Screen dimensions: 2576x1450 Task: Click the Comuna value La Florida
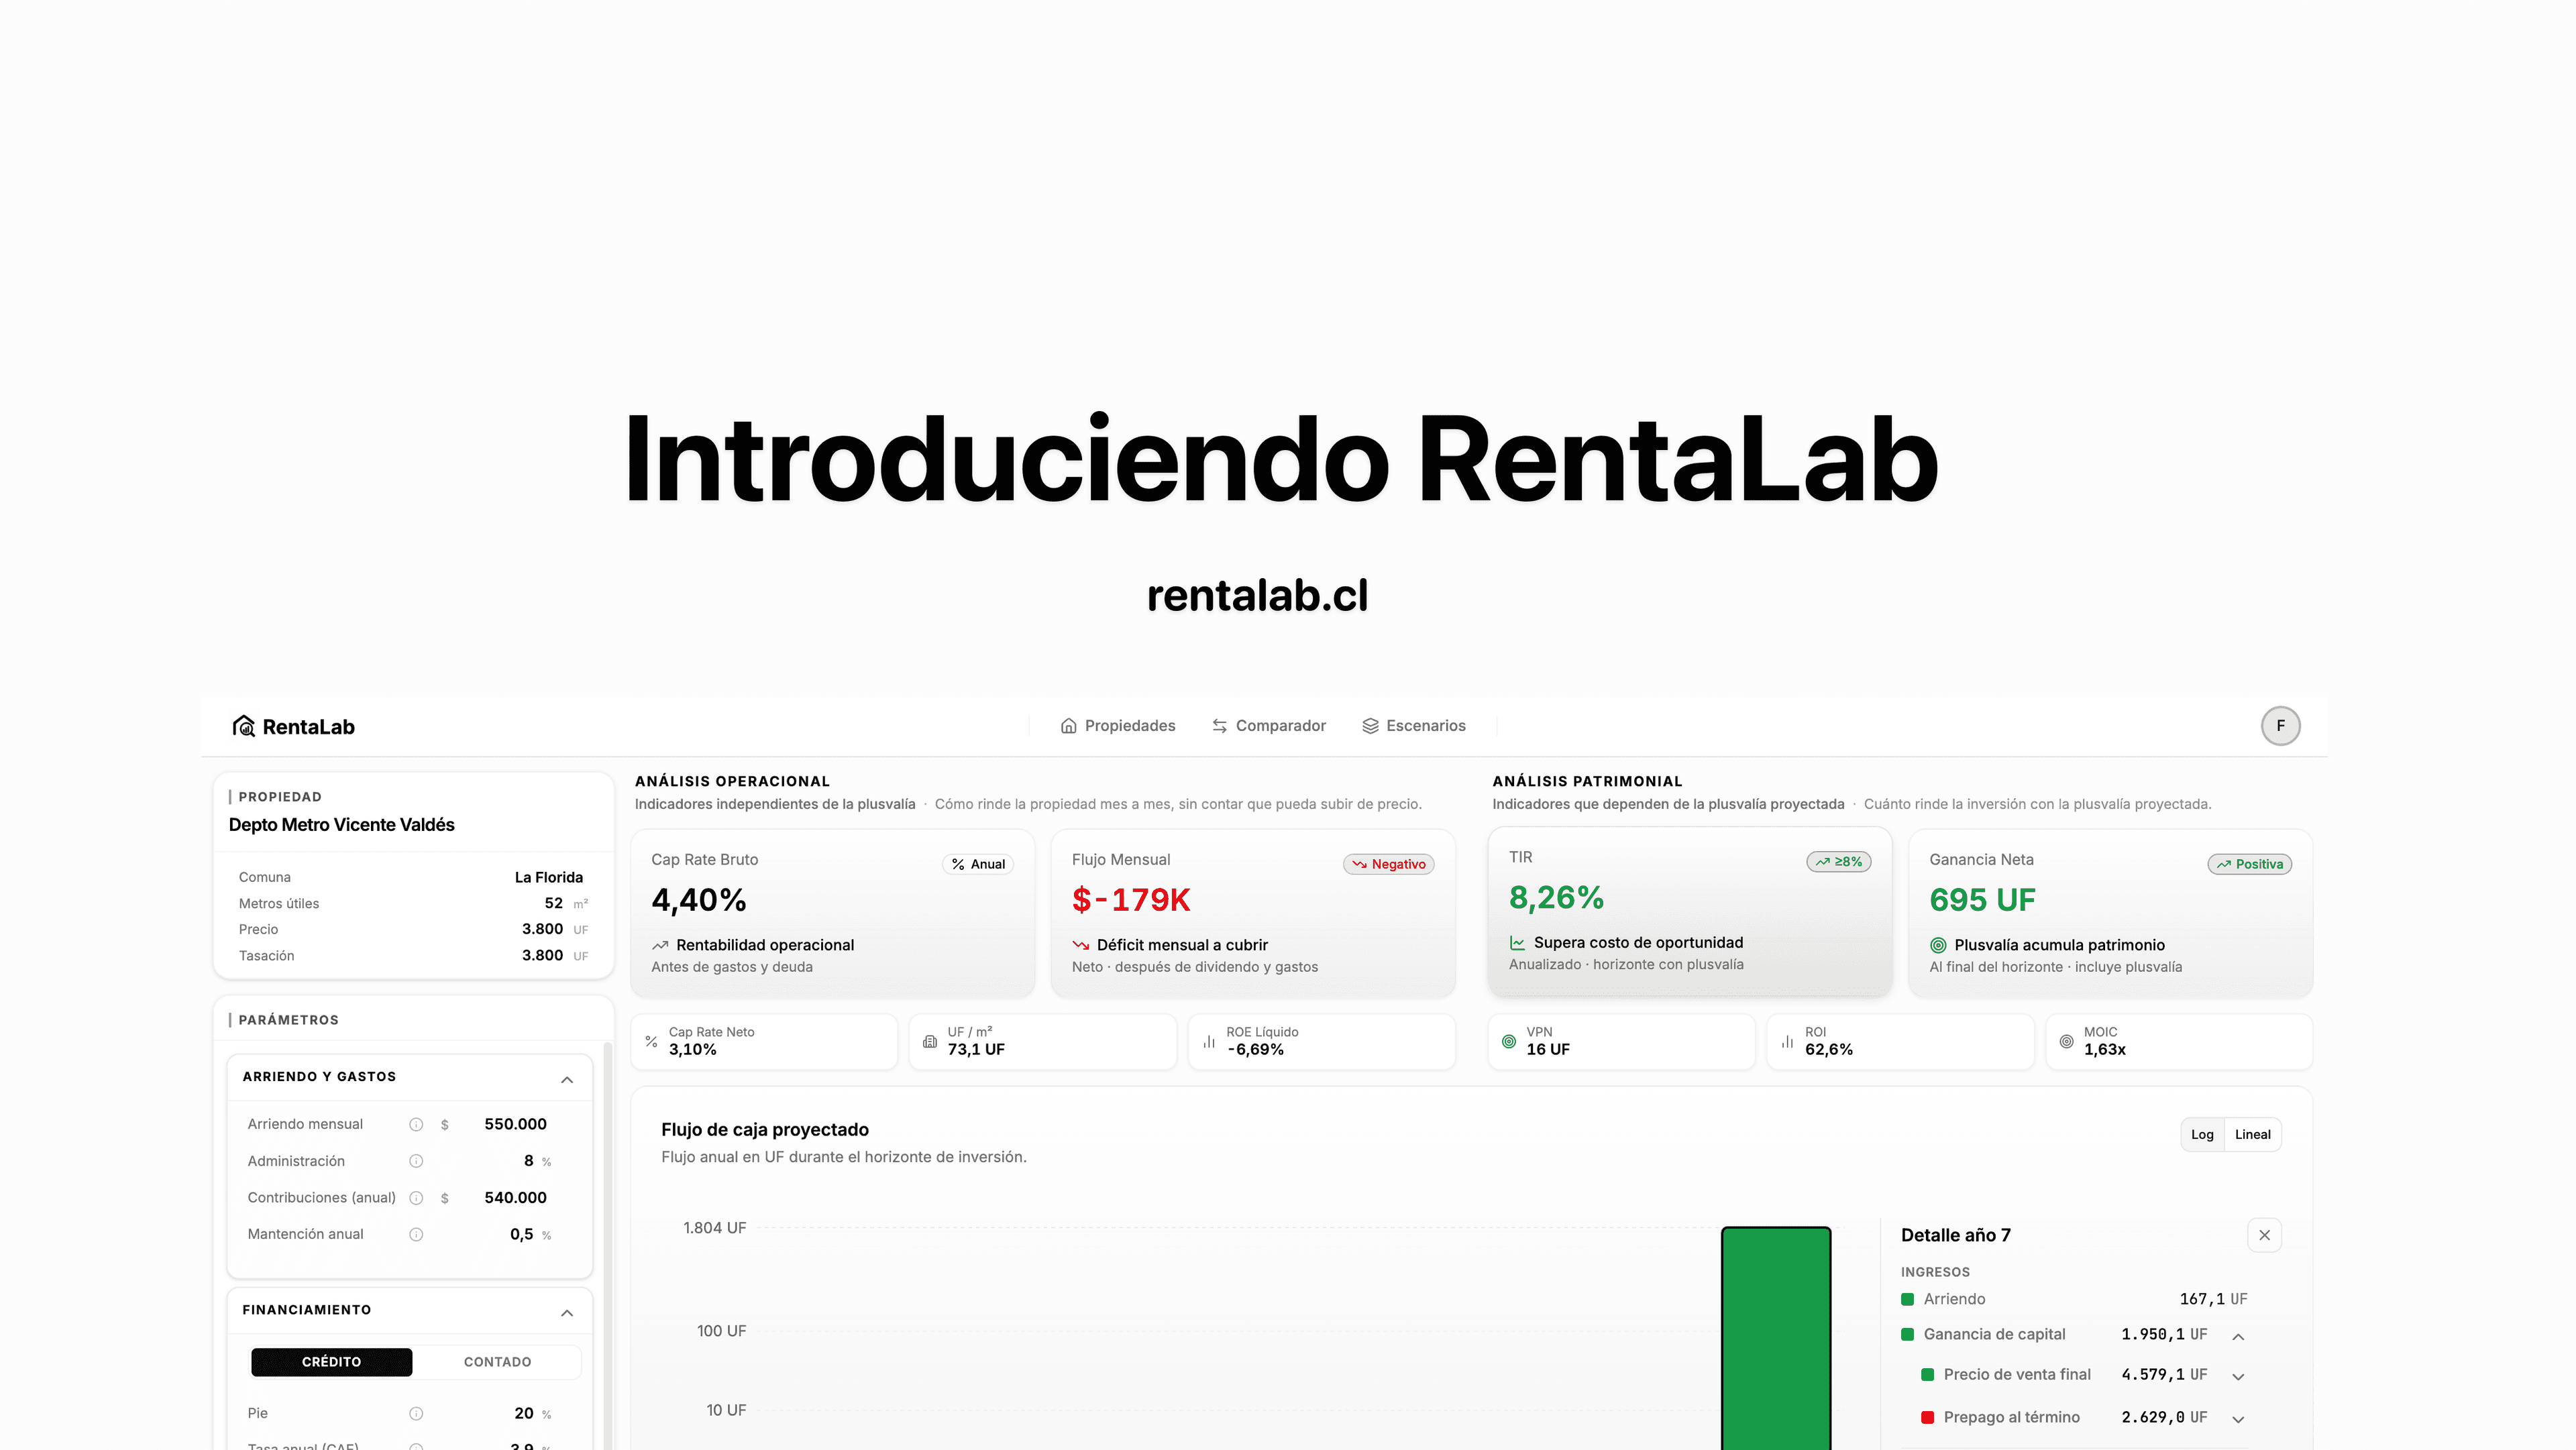point(548,877)
